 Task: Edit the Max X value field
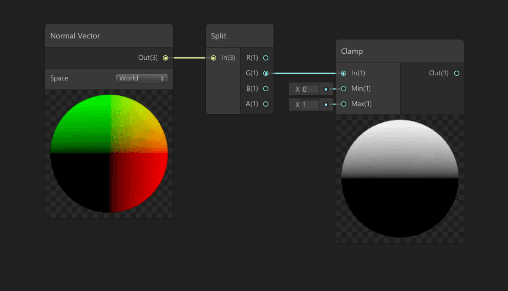(310, 105)
